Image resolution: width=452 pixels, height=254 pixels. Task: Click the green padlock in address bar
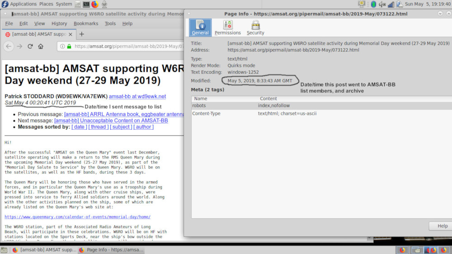[69, 46]
